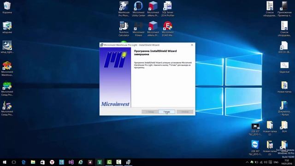Select the SQL Server 2014 Profiler shortcut
Screen dimensions: 295x166
168,9
